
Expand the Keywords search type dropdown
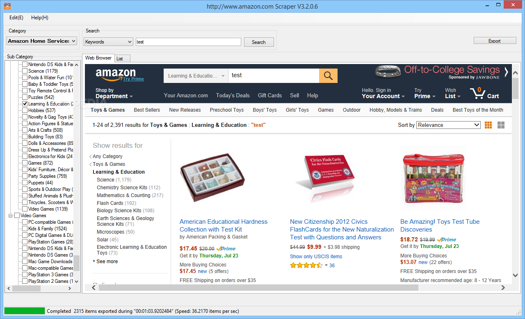[108, 42]
